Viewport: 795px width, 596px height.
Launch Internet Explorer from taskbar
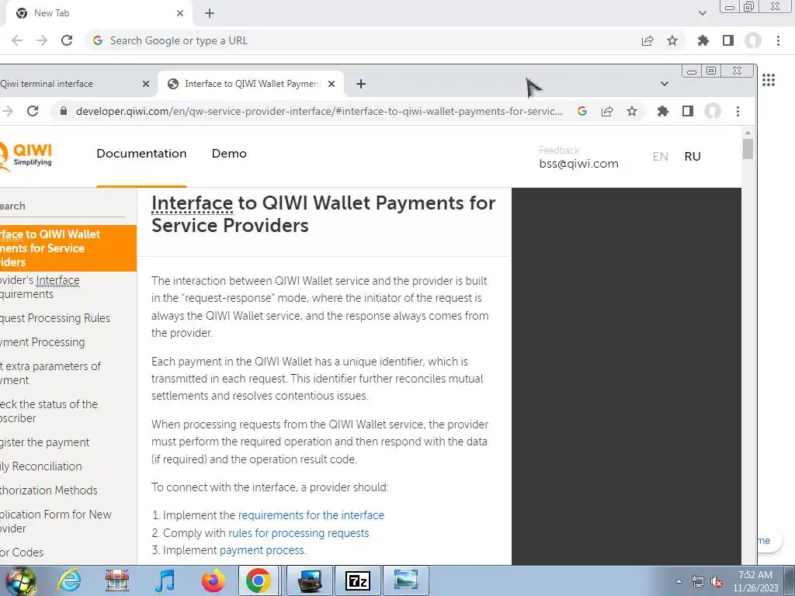pos(69,580)
